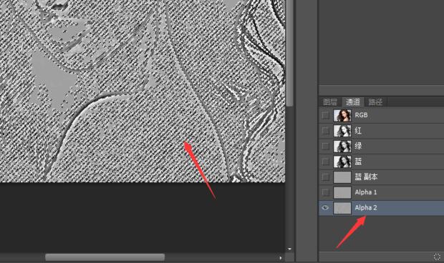The height and width of the screenshot is (263, 444).
Task: Load channel as selection icon
Action: (437, 257)
